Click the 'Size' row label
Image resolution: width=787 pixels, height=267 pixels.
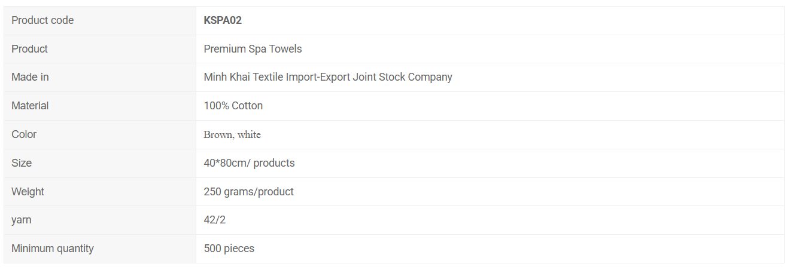point(22,163)
